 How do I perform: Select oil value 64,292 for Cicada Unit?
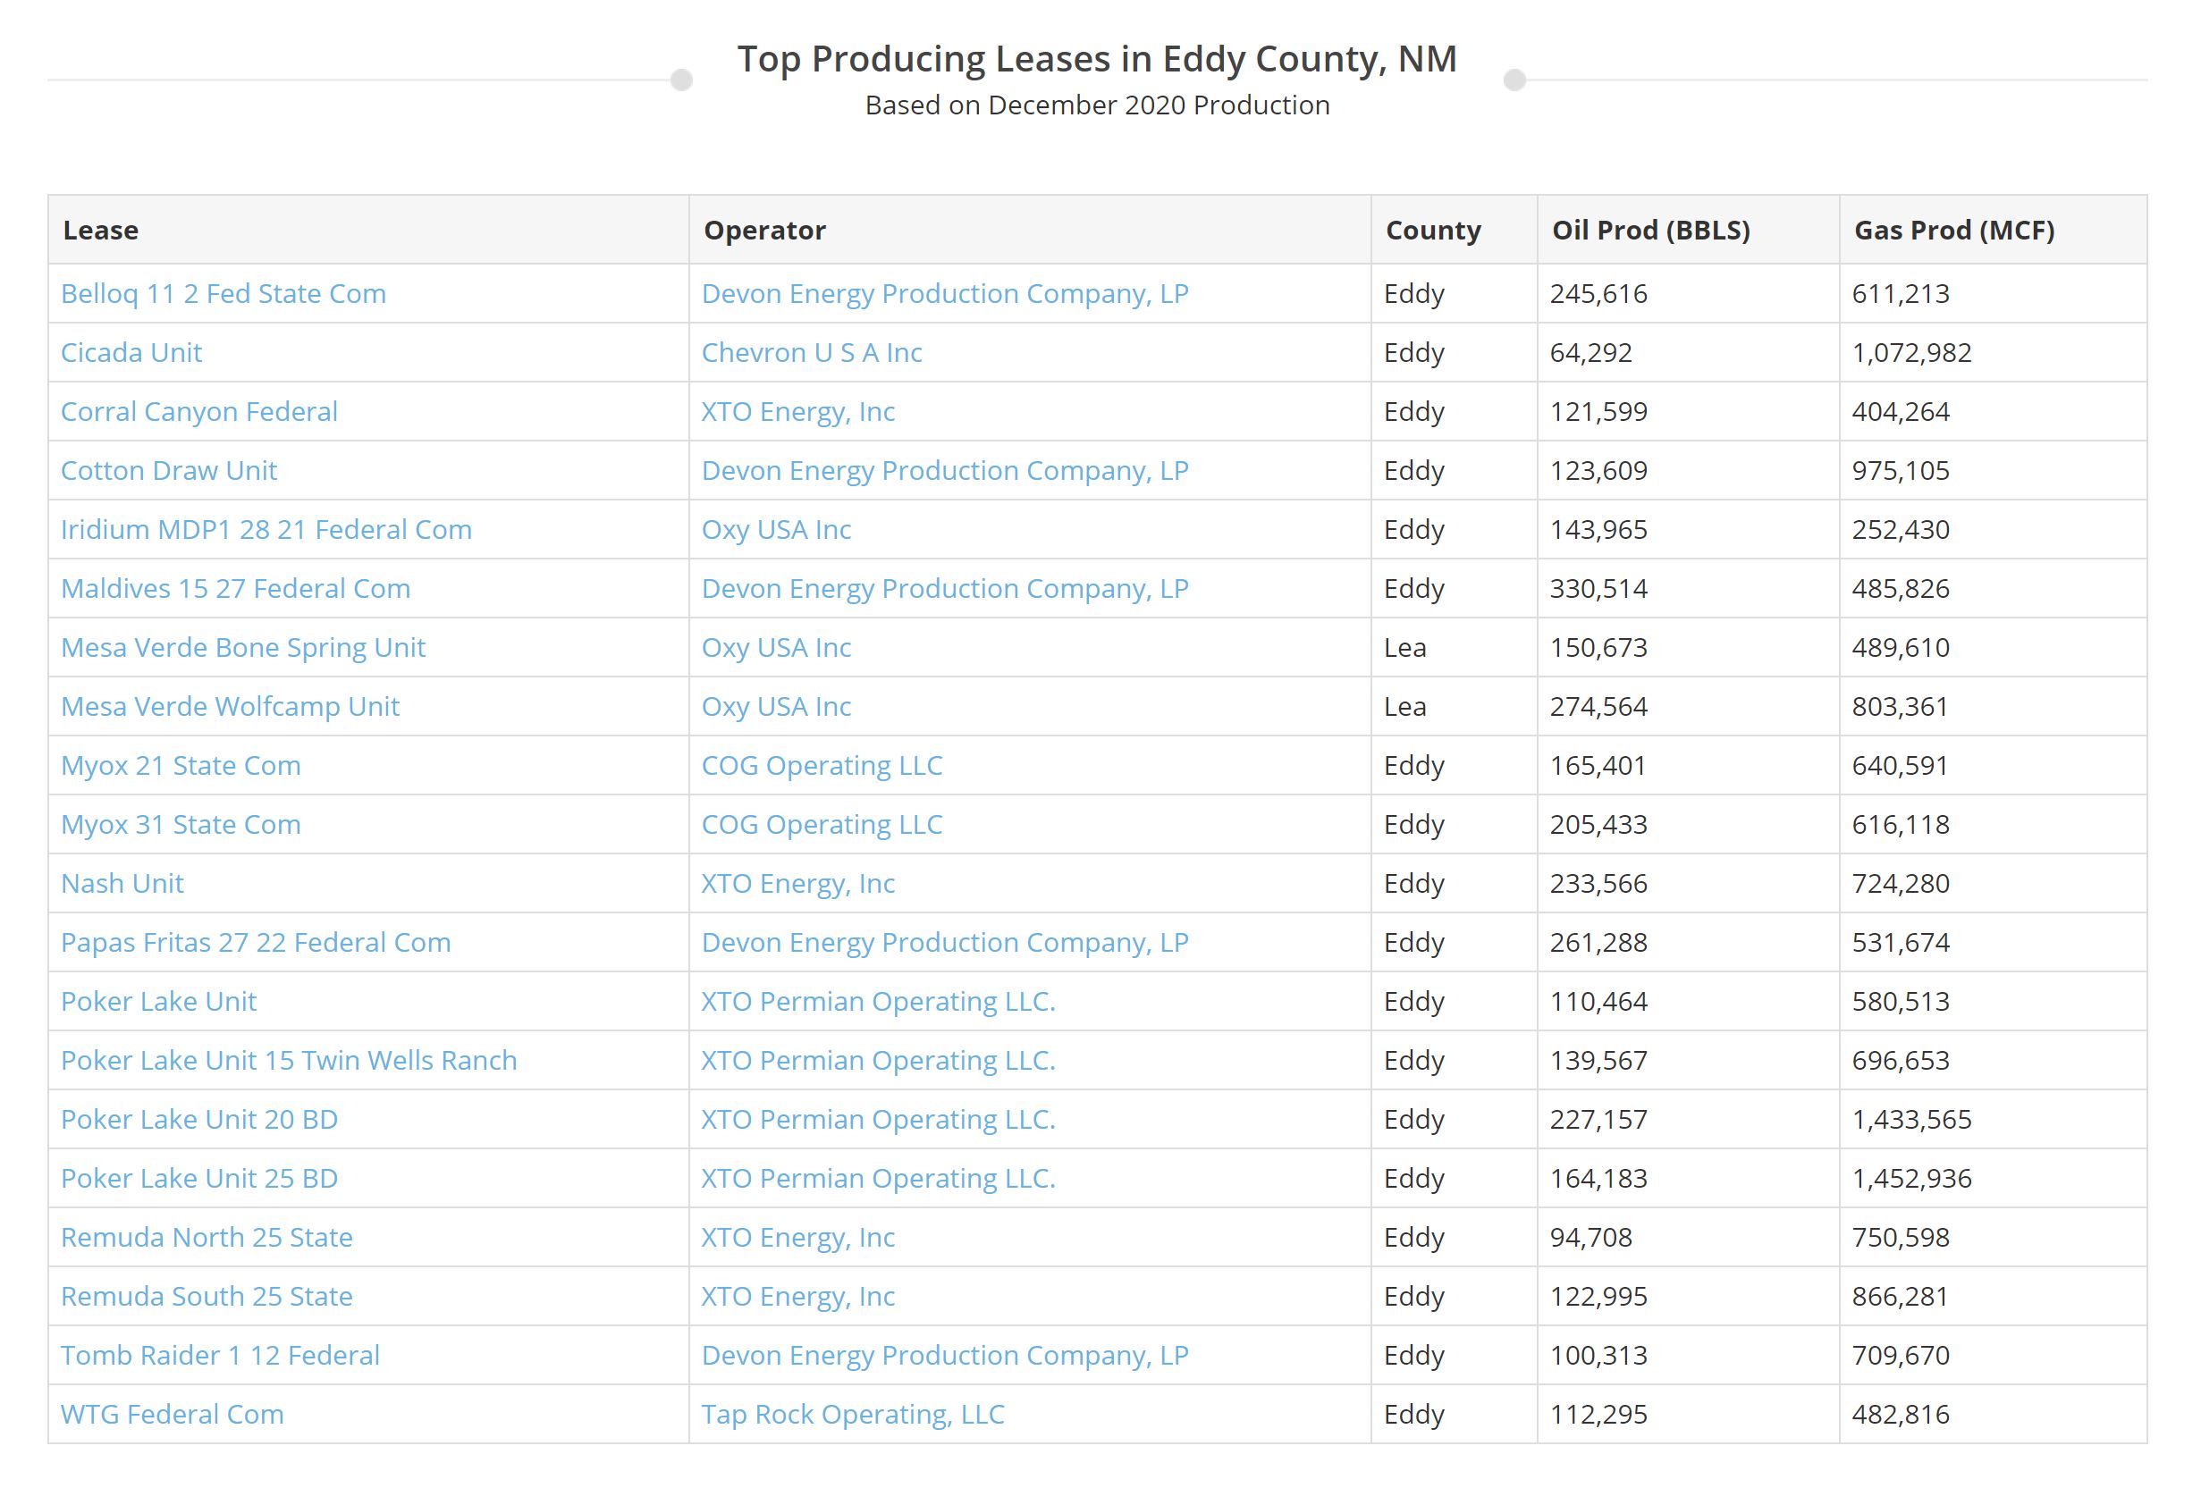coord(1591,352)
